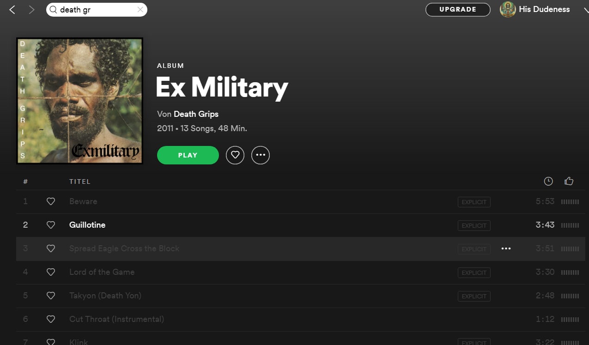Save the album with the circled heart
The image size is (589, 345).
pos(235,155)
